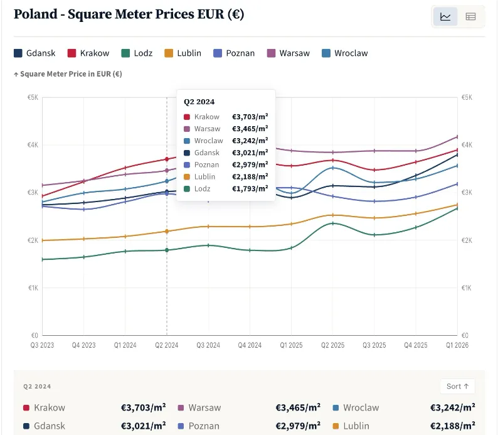Click the Q2 2024 tooltip header
The width and height of the screenshot is (498, 435).
199,102
